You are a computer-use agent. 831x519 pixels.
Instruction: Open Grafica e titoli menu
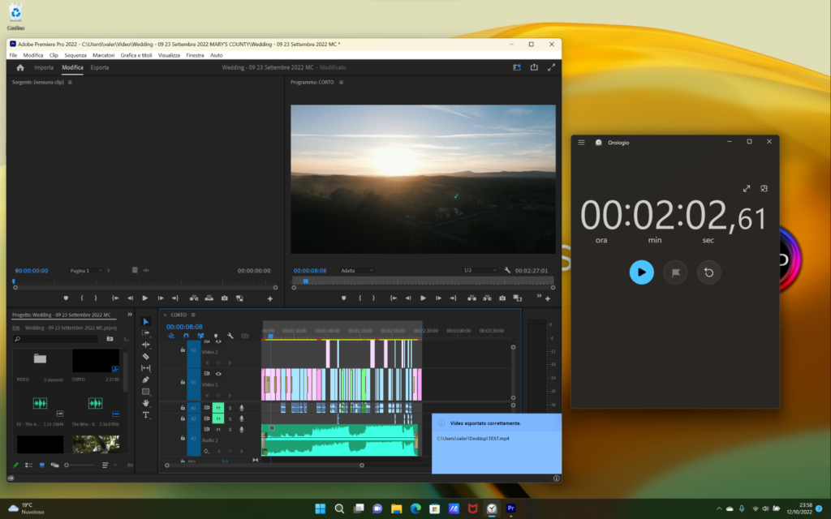(x=136, y=55)
